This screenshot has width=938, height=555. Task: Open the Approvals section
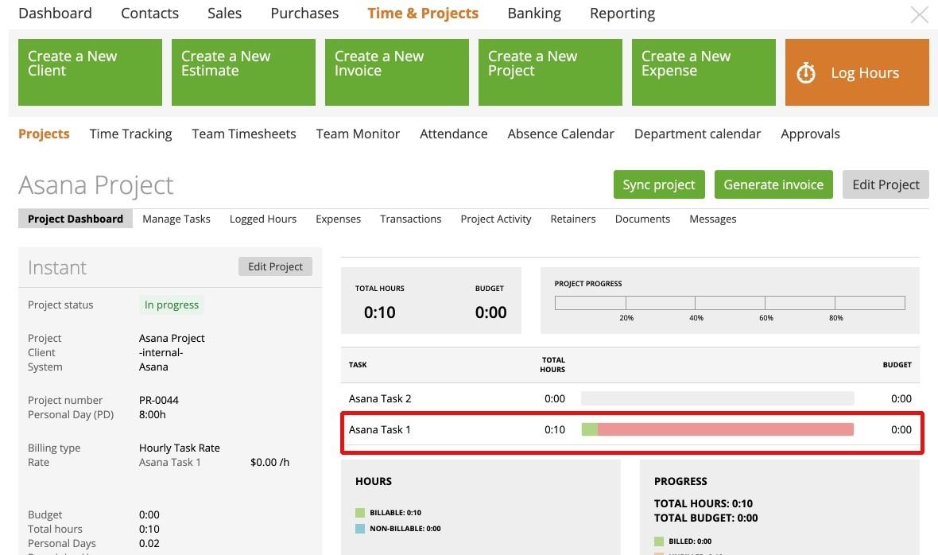[810, 134]
